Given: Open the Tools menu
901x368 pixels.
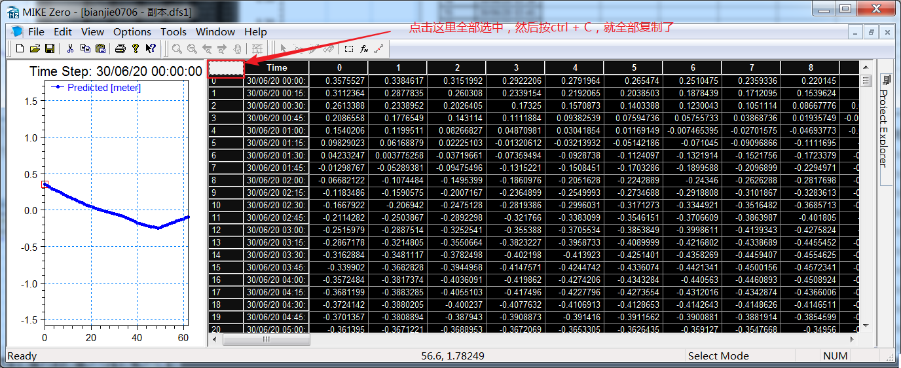Looking at the screenshot, I should coord(174,31).
